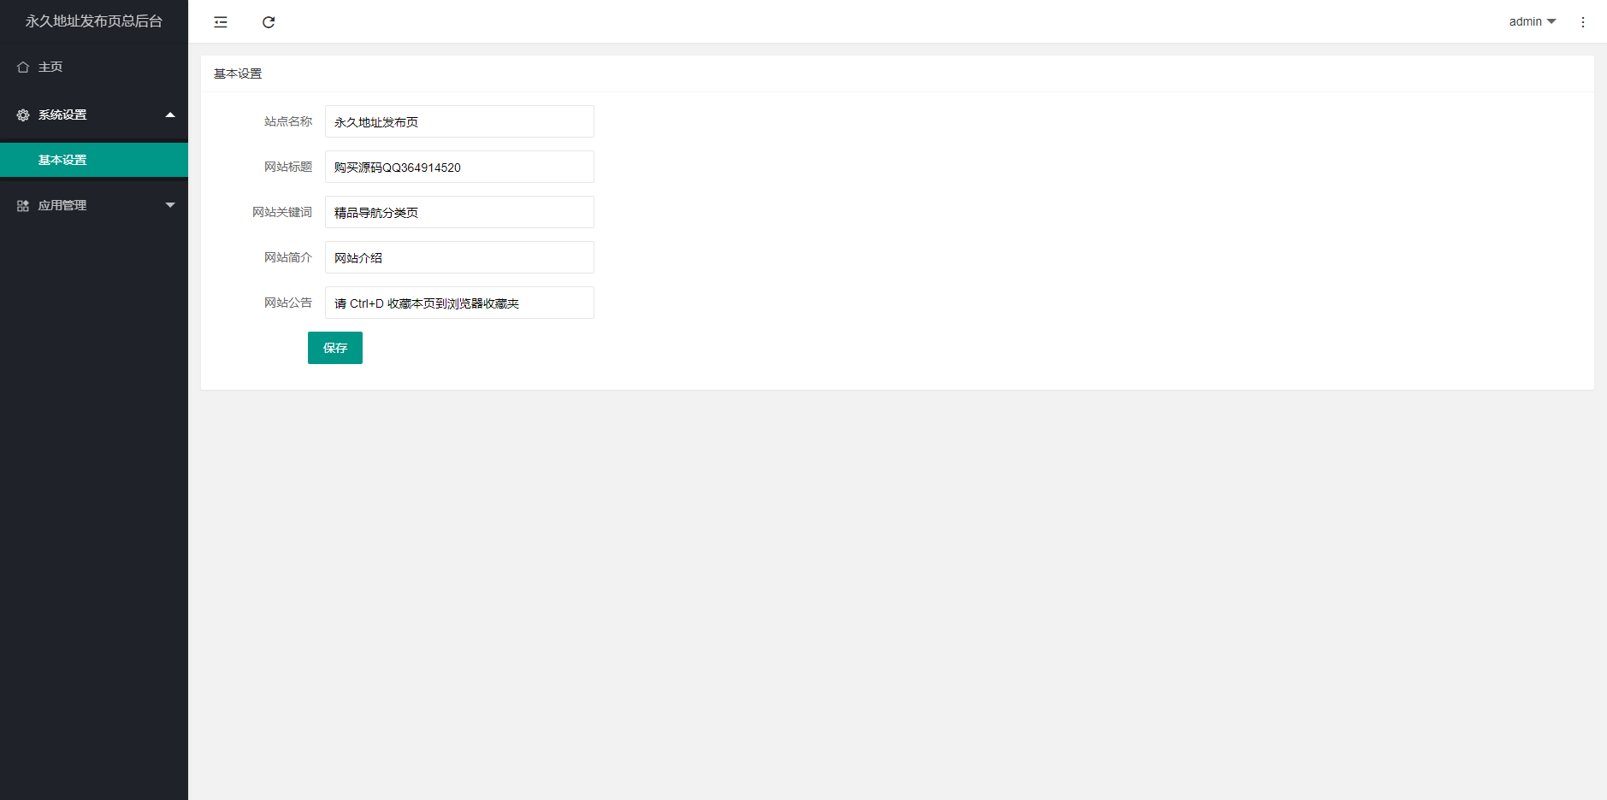Click the 网站标题 text field
1607x800 pixels.
pos(459,168)
